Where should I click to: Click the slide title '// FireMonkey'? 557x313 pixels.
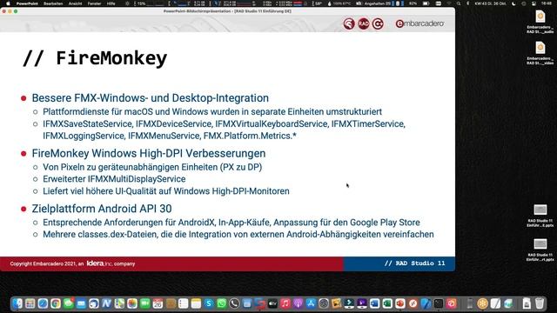(x=95, y=58)
